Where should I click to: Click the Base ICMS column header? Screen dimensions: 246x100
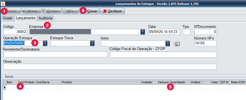[x=237, y=82]
